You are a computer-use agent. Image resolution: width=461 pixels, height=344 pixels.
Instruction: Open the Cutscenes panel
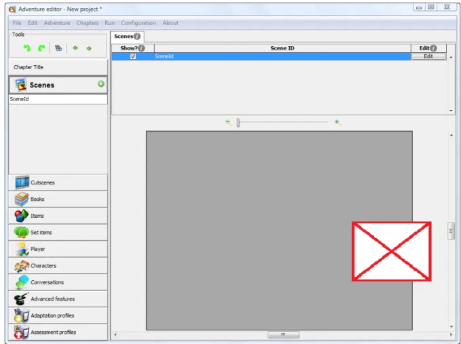coord(58,183)
